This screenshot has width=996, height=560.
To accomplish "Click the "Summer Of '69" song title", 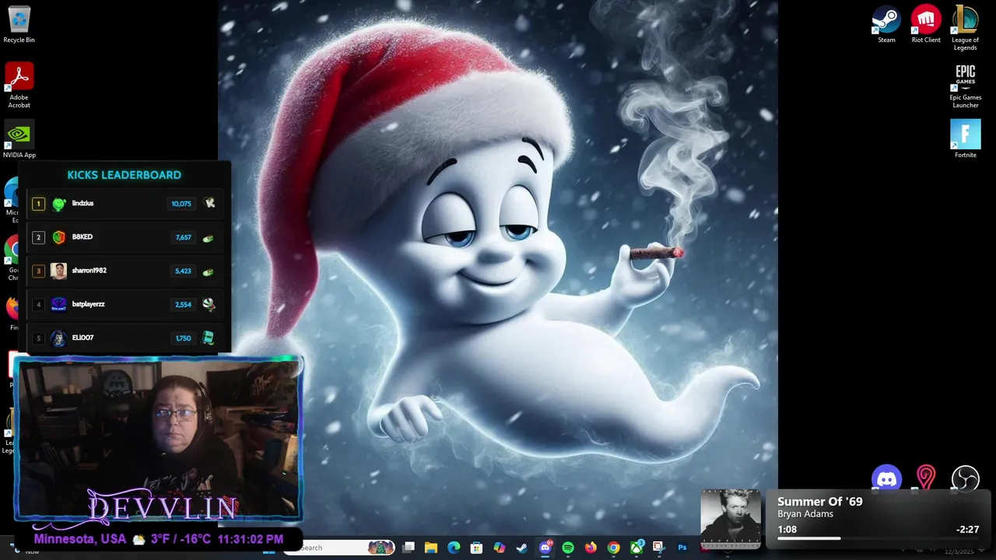I will point(819,502).
